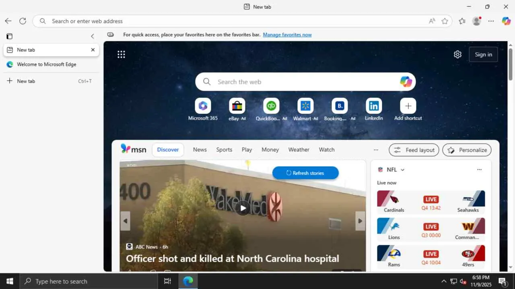Open the LinkedIn shortcut tile
This screenshot has width=515, height=289.
[374, 110]
